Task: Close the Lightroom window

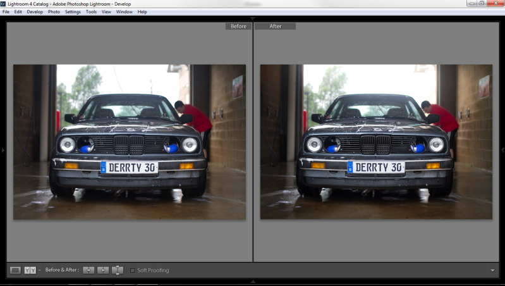Action: [496, 4]
